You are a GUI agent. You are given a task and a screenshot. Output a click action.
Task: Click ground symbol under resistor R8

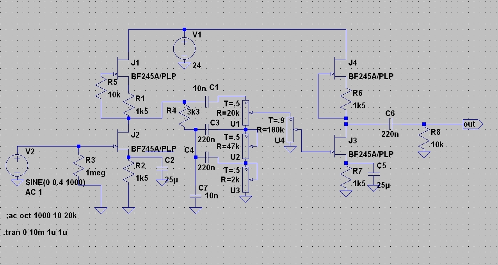pos(423,154)
